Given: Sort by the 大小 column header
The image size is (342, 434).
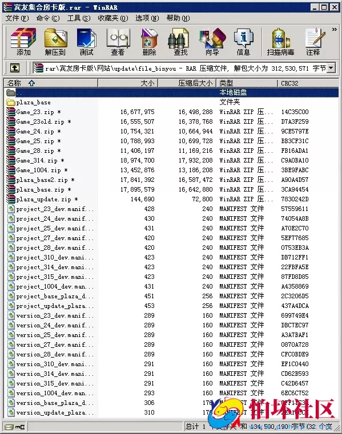Looking at the screenshot, I should tap(128, 83).
